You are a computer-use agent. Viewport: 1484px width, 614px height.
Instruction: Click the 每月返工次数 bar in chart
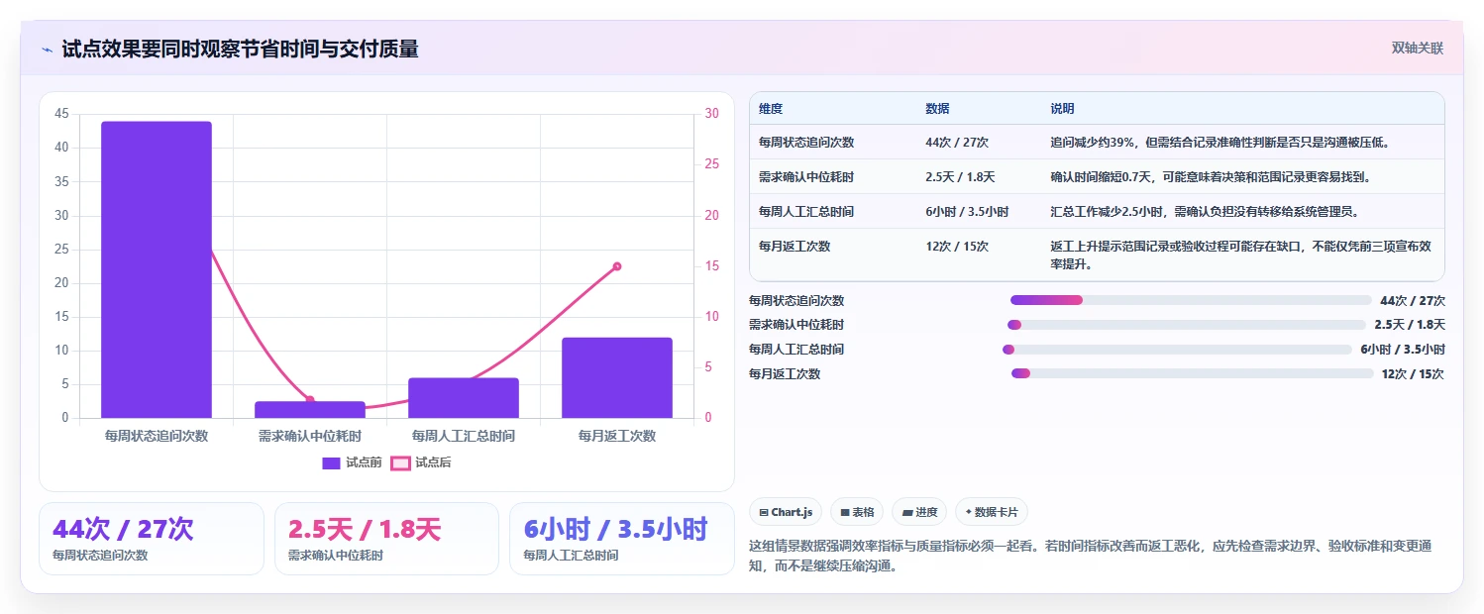point(617,377)
